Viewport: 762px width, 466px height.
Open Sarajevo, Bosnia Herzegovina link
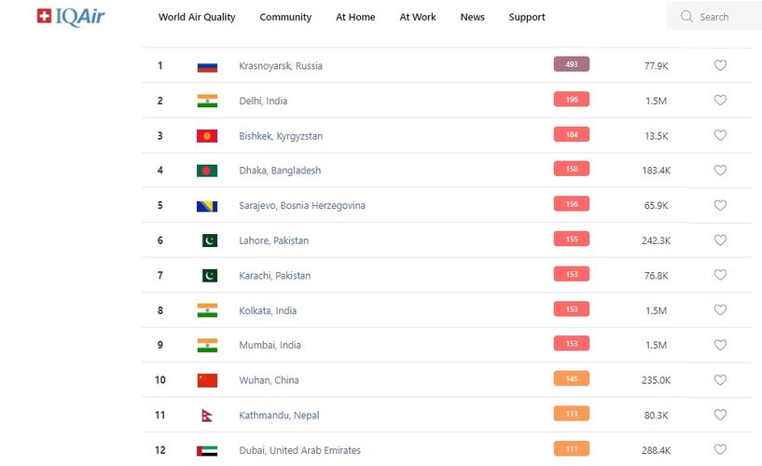tap(302, 206)
